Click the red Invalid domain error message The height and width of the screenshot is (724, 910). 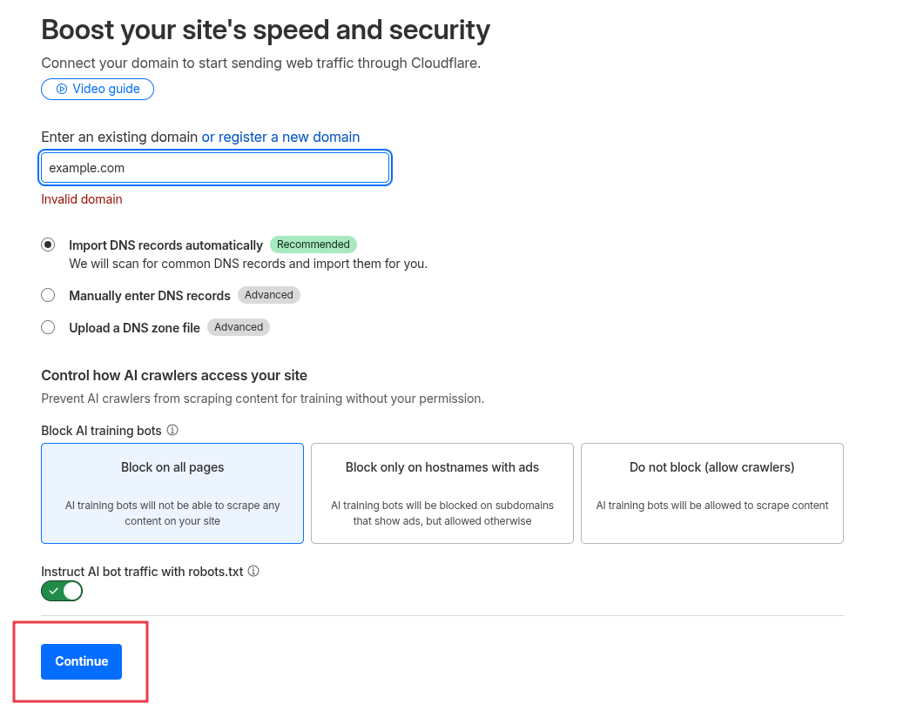pos(82,199)
